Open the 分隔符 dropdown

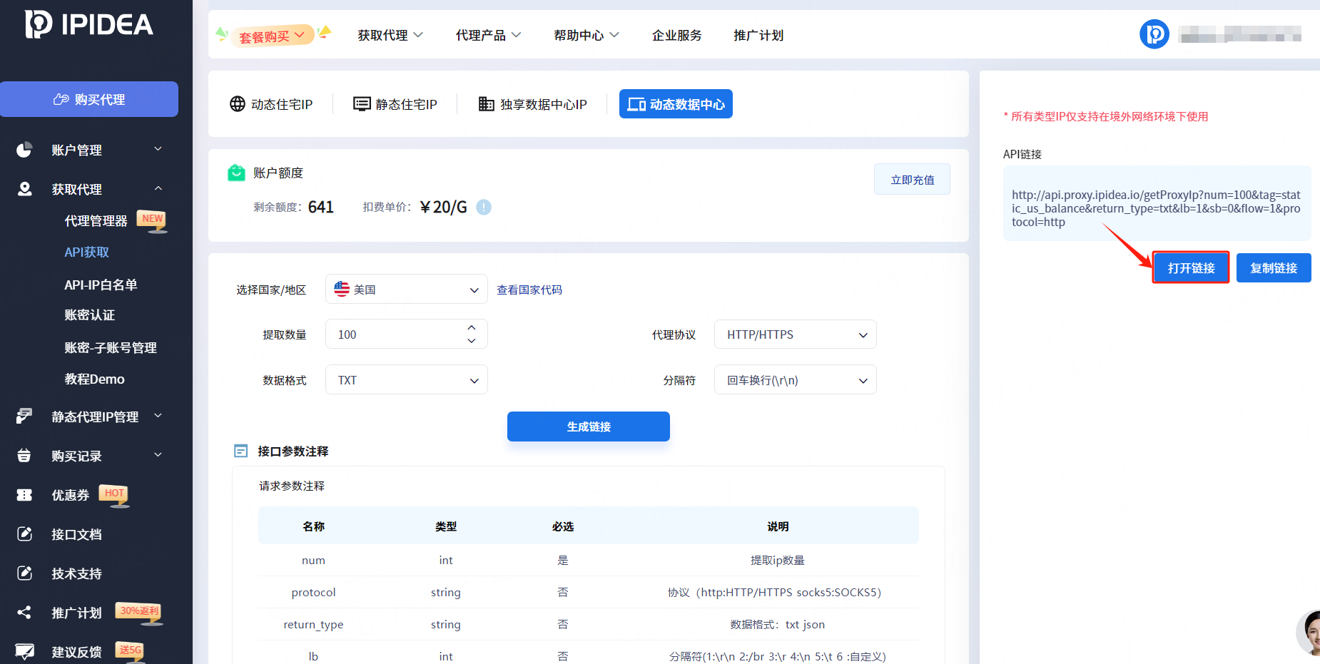[796, 379]
